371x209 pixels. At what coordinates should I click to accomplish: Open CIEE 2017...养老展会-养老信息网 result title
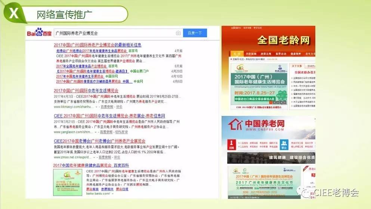tap(109, 116)
